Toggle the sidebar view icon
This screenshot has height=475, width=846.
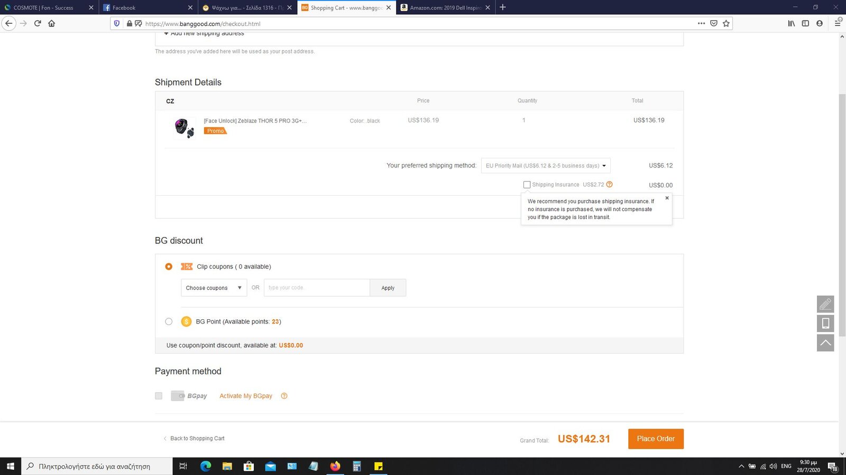coord(805,23)
